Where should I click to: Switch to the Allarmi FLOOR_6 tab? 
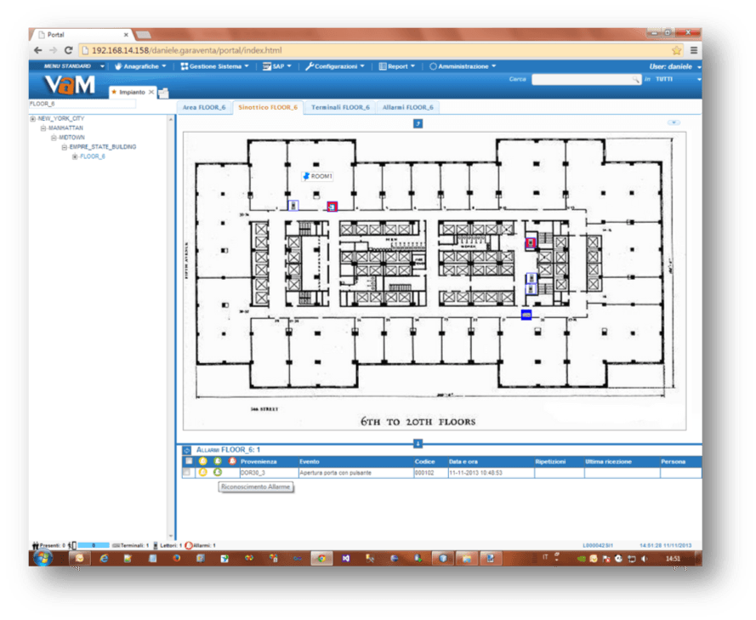click(x=407, y=107)
